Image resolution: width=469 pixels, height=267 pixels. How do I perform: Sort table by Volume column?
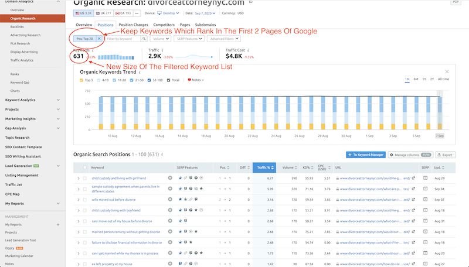click(290, 167)
